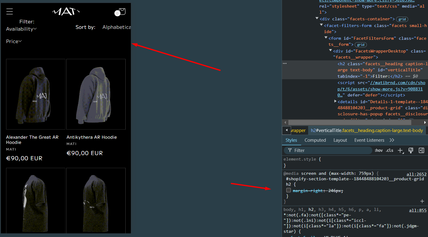
Task: Click the three-dots menu beside h2 element
Action: tap(285, 64)
